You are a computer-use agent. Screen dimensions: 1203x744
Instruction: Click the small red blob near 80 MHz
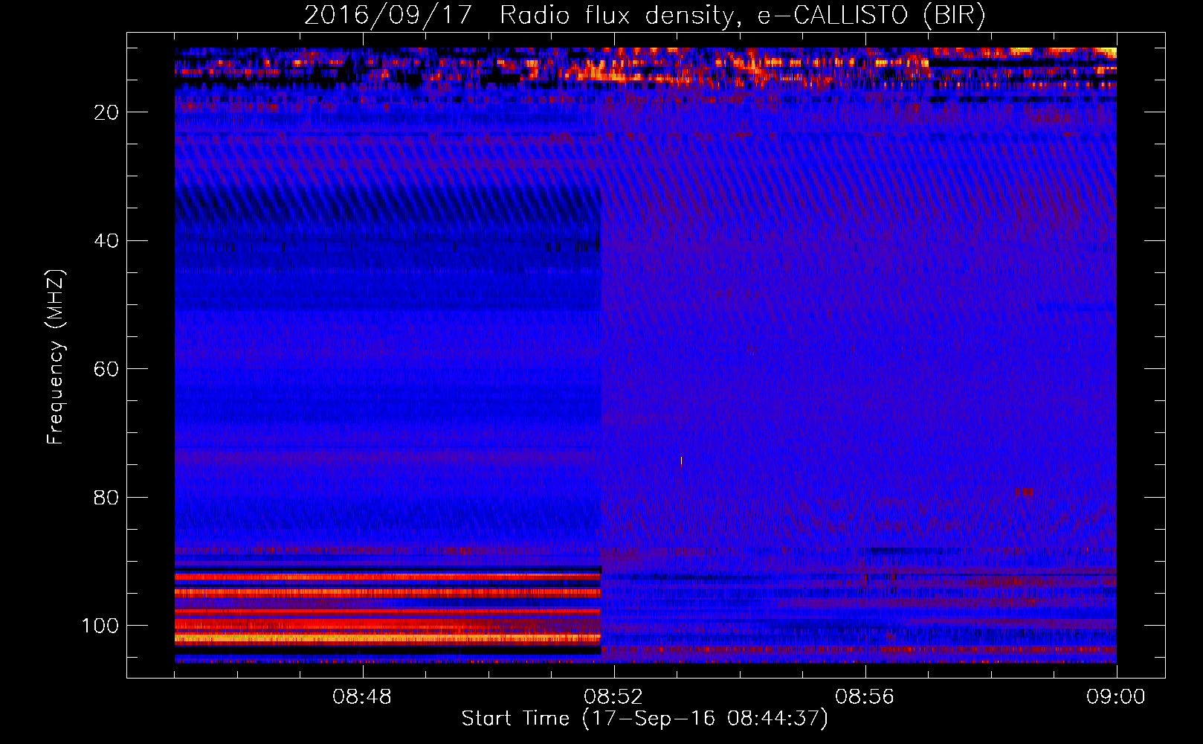[1025, 492]
